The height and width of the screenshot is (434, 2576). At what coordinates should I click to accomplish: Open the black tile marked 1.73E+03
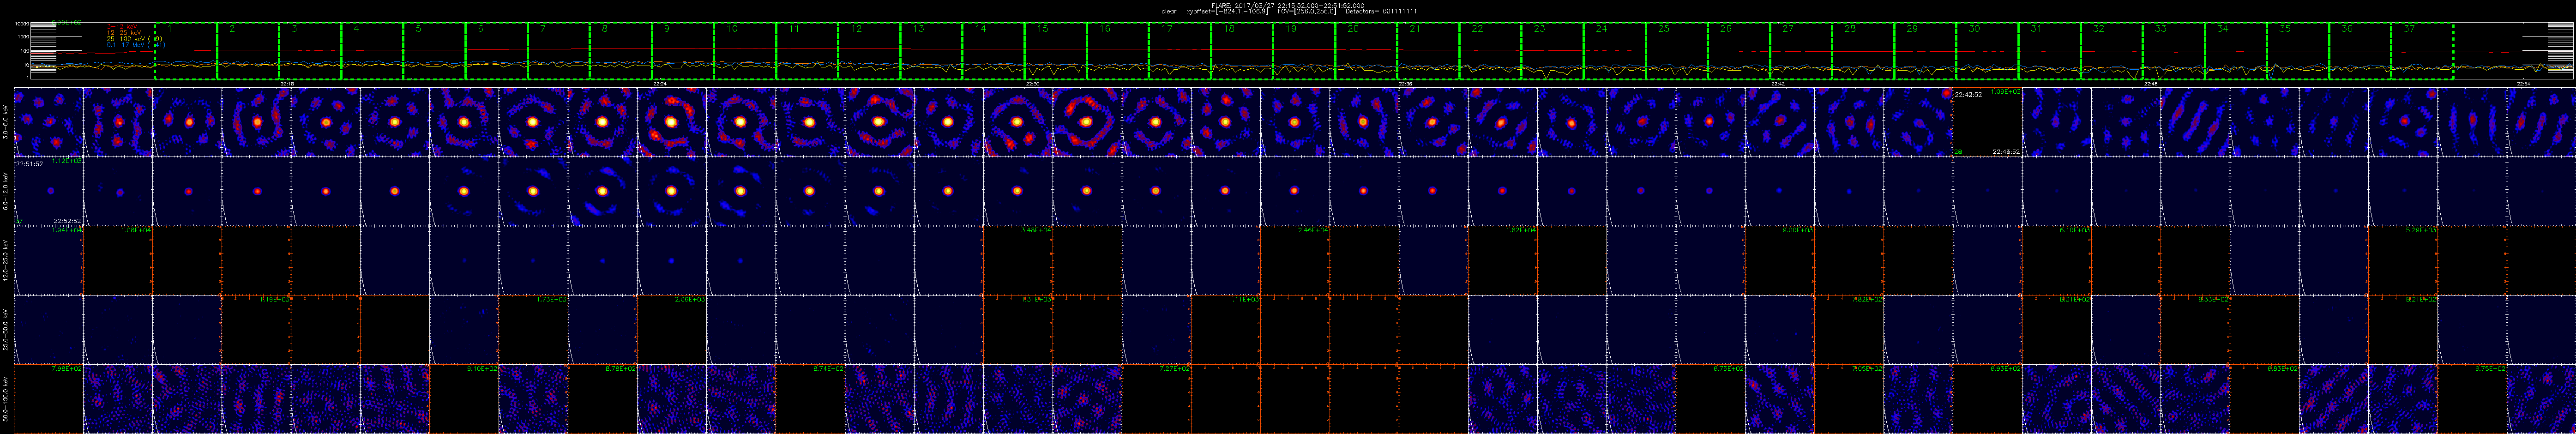(x=533, y=329)
